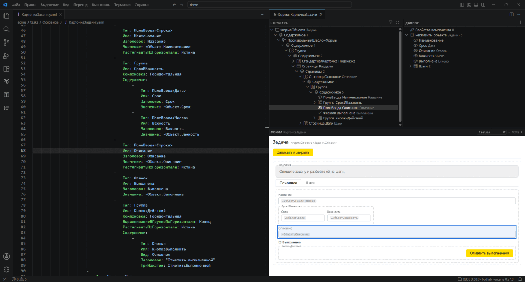The height and width of the screenshot is (282, 525).
Task: Zoom in the form preview with plus
Action: point(522,132)
